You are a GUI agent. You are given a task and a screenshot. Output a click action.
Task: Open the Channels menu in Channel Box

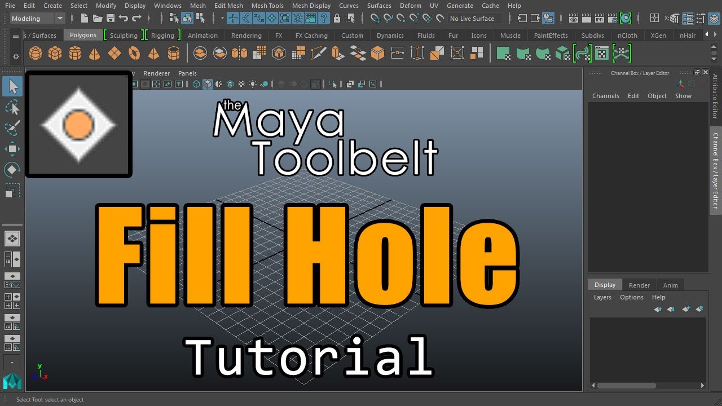606,96
